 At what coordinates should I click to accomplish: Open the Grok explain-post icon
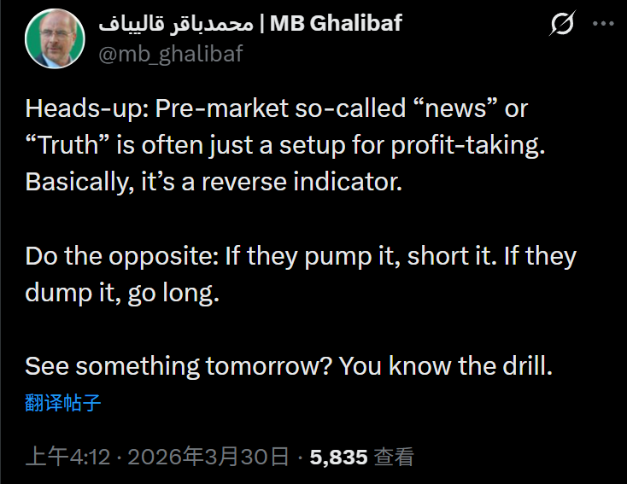[x=562, y=25]
